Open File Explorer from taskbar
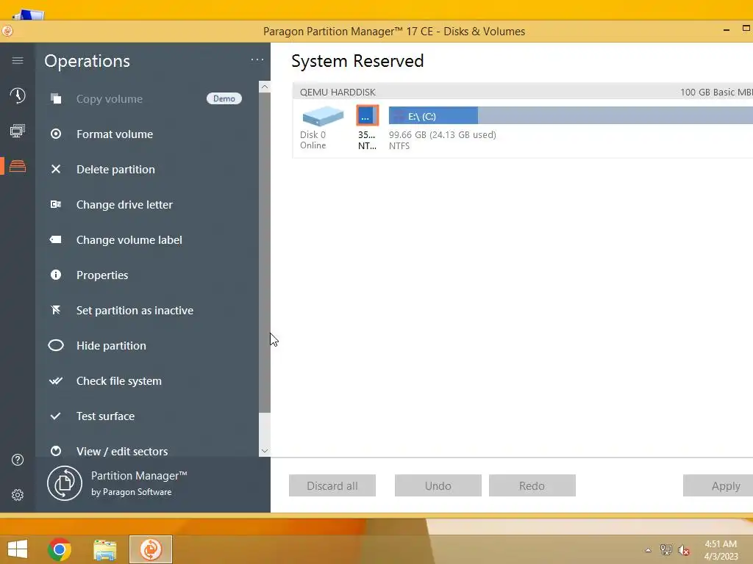Image resolution: width=753 pixels, height=564 pixels. click(104, 549)
